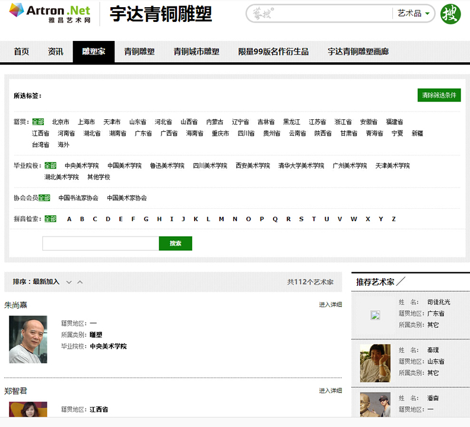The height and width of the screenshot is (427, 470).
Task: Filter artists by 中央美术学院
Action: (82, 165)
